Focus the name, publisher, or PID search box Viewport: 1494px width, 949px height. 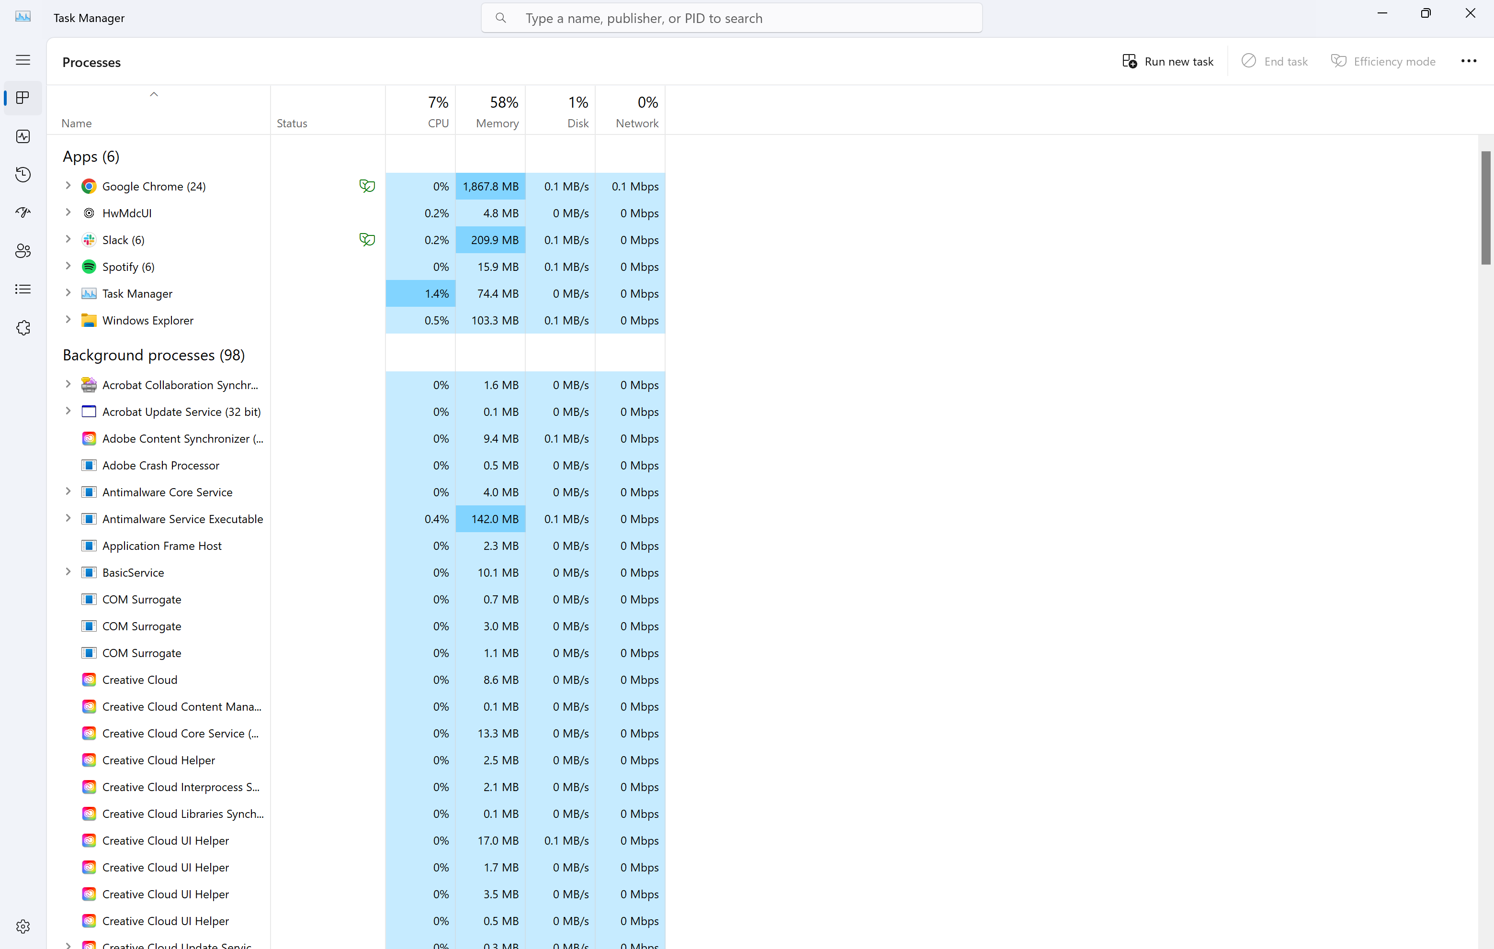tap(732, 18)
